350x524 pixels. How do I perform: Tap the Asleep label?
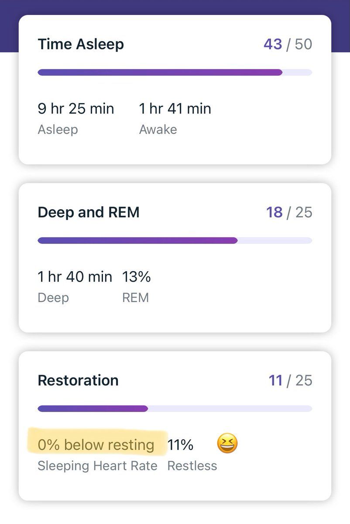[x=58, y=130]
